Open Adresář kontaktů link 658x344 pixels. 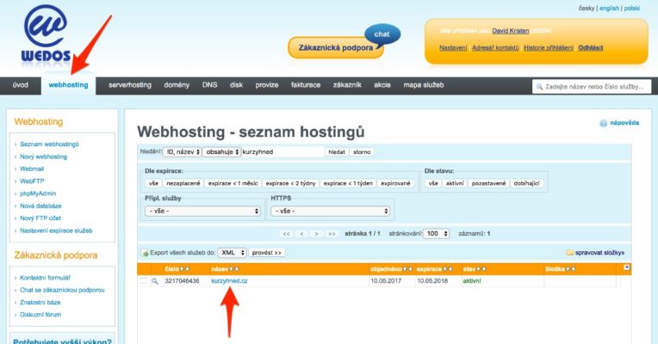coord(495,48)
